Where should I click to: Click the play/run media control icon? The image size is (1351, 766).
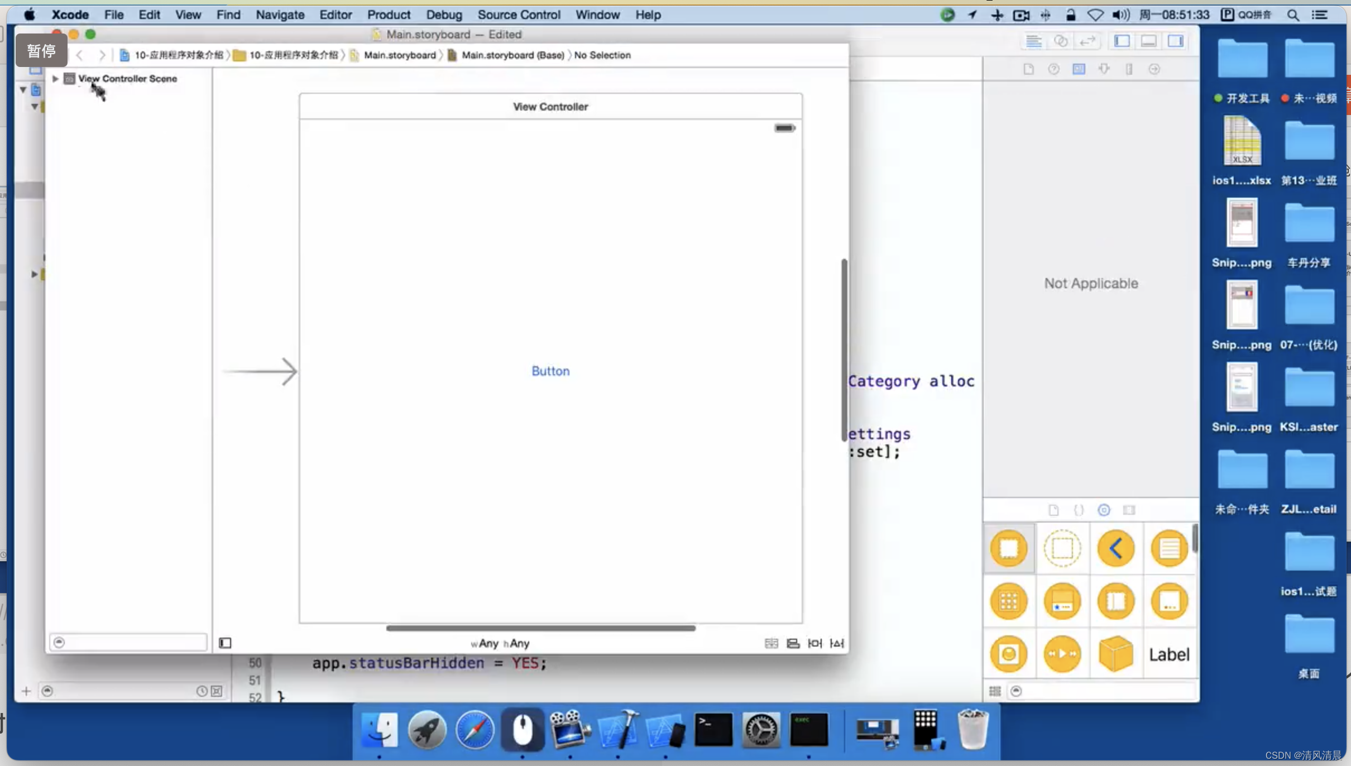tap(1062, 654)
